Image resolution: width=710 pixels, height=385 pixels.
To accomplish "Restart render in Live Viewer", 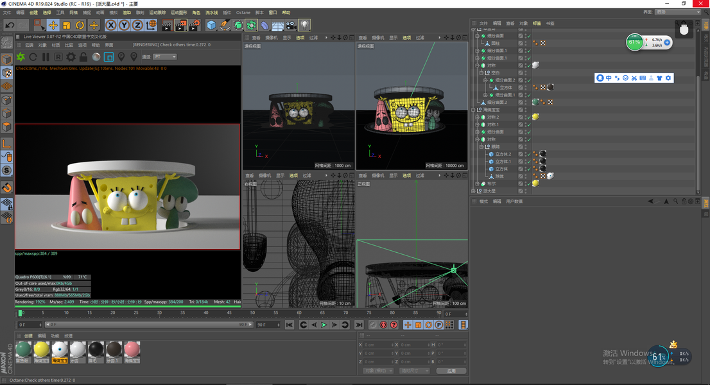I will (x=33, y=57).
